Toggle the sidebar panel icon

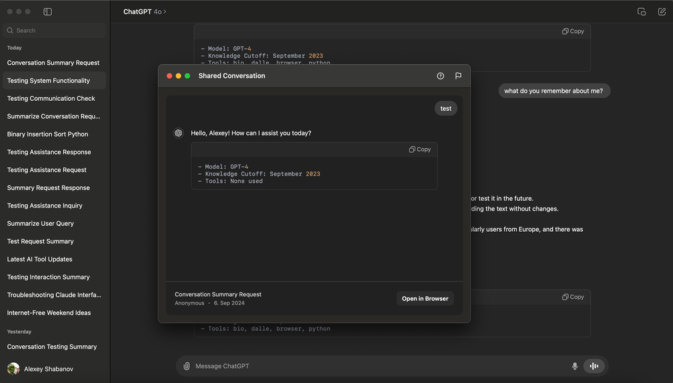click(x=47, y=11)
